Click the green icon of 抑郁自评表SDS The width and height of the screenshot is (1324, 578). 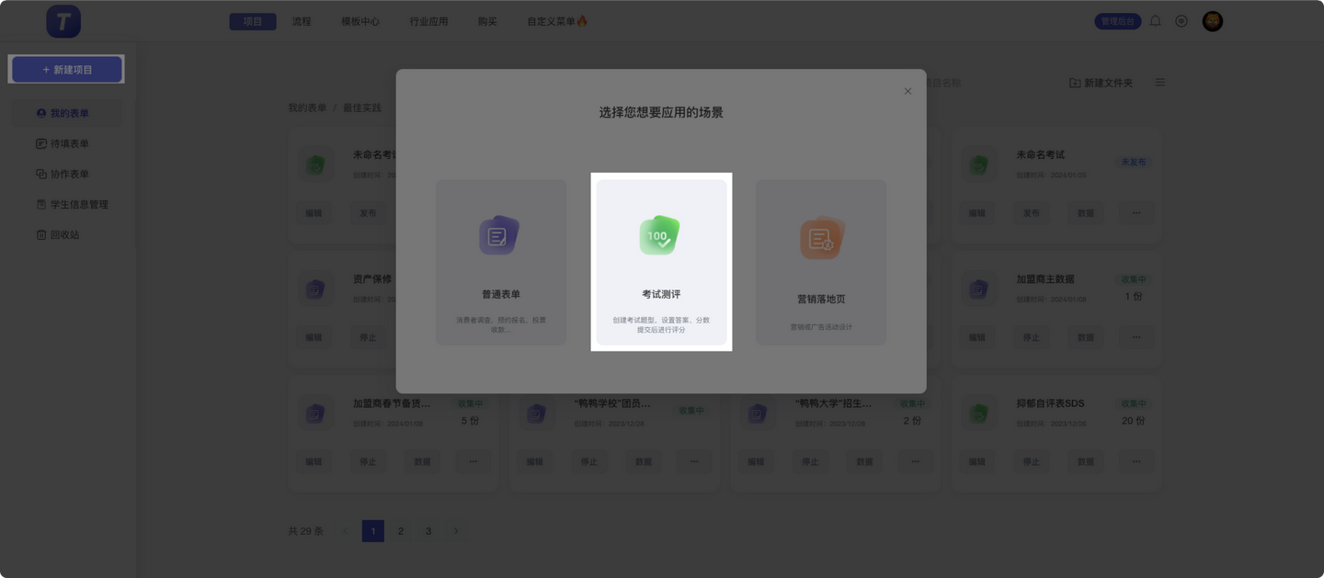[x=978, y=414]
